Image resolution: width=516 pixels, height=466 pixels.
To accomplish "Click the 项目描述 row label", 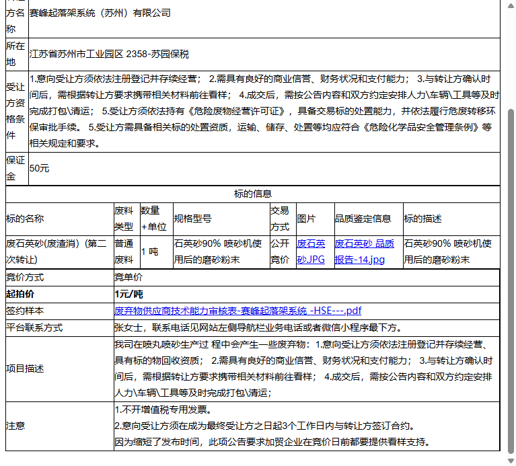I will (x=25, y=369).
